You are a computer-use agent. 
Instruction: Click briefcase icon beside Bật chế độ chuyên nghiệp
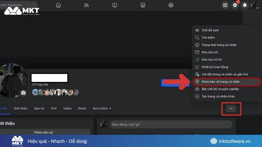pos(197,89)
